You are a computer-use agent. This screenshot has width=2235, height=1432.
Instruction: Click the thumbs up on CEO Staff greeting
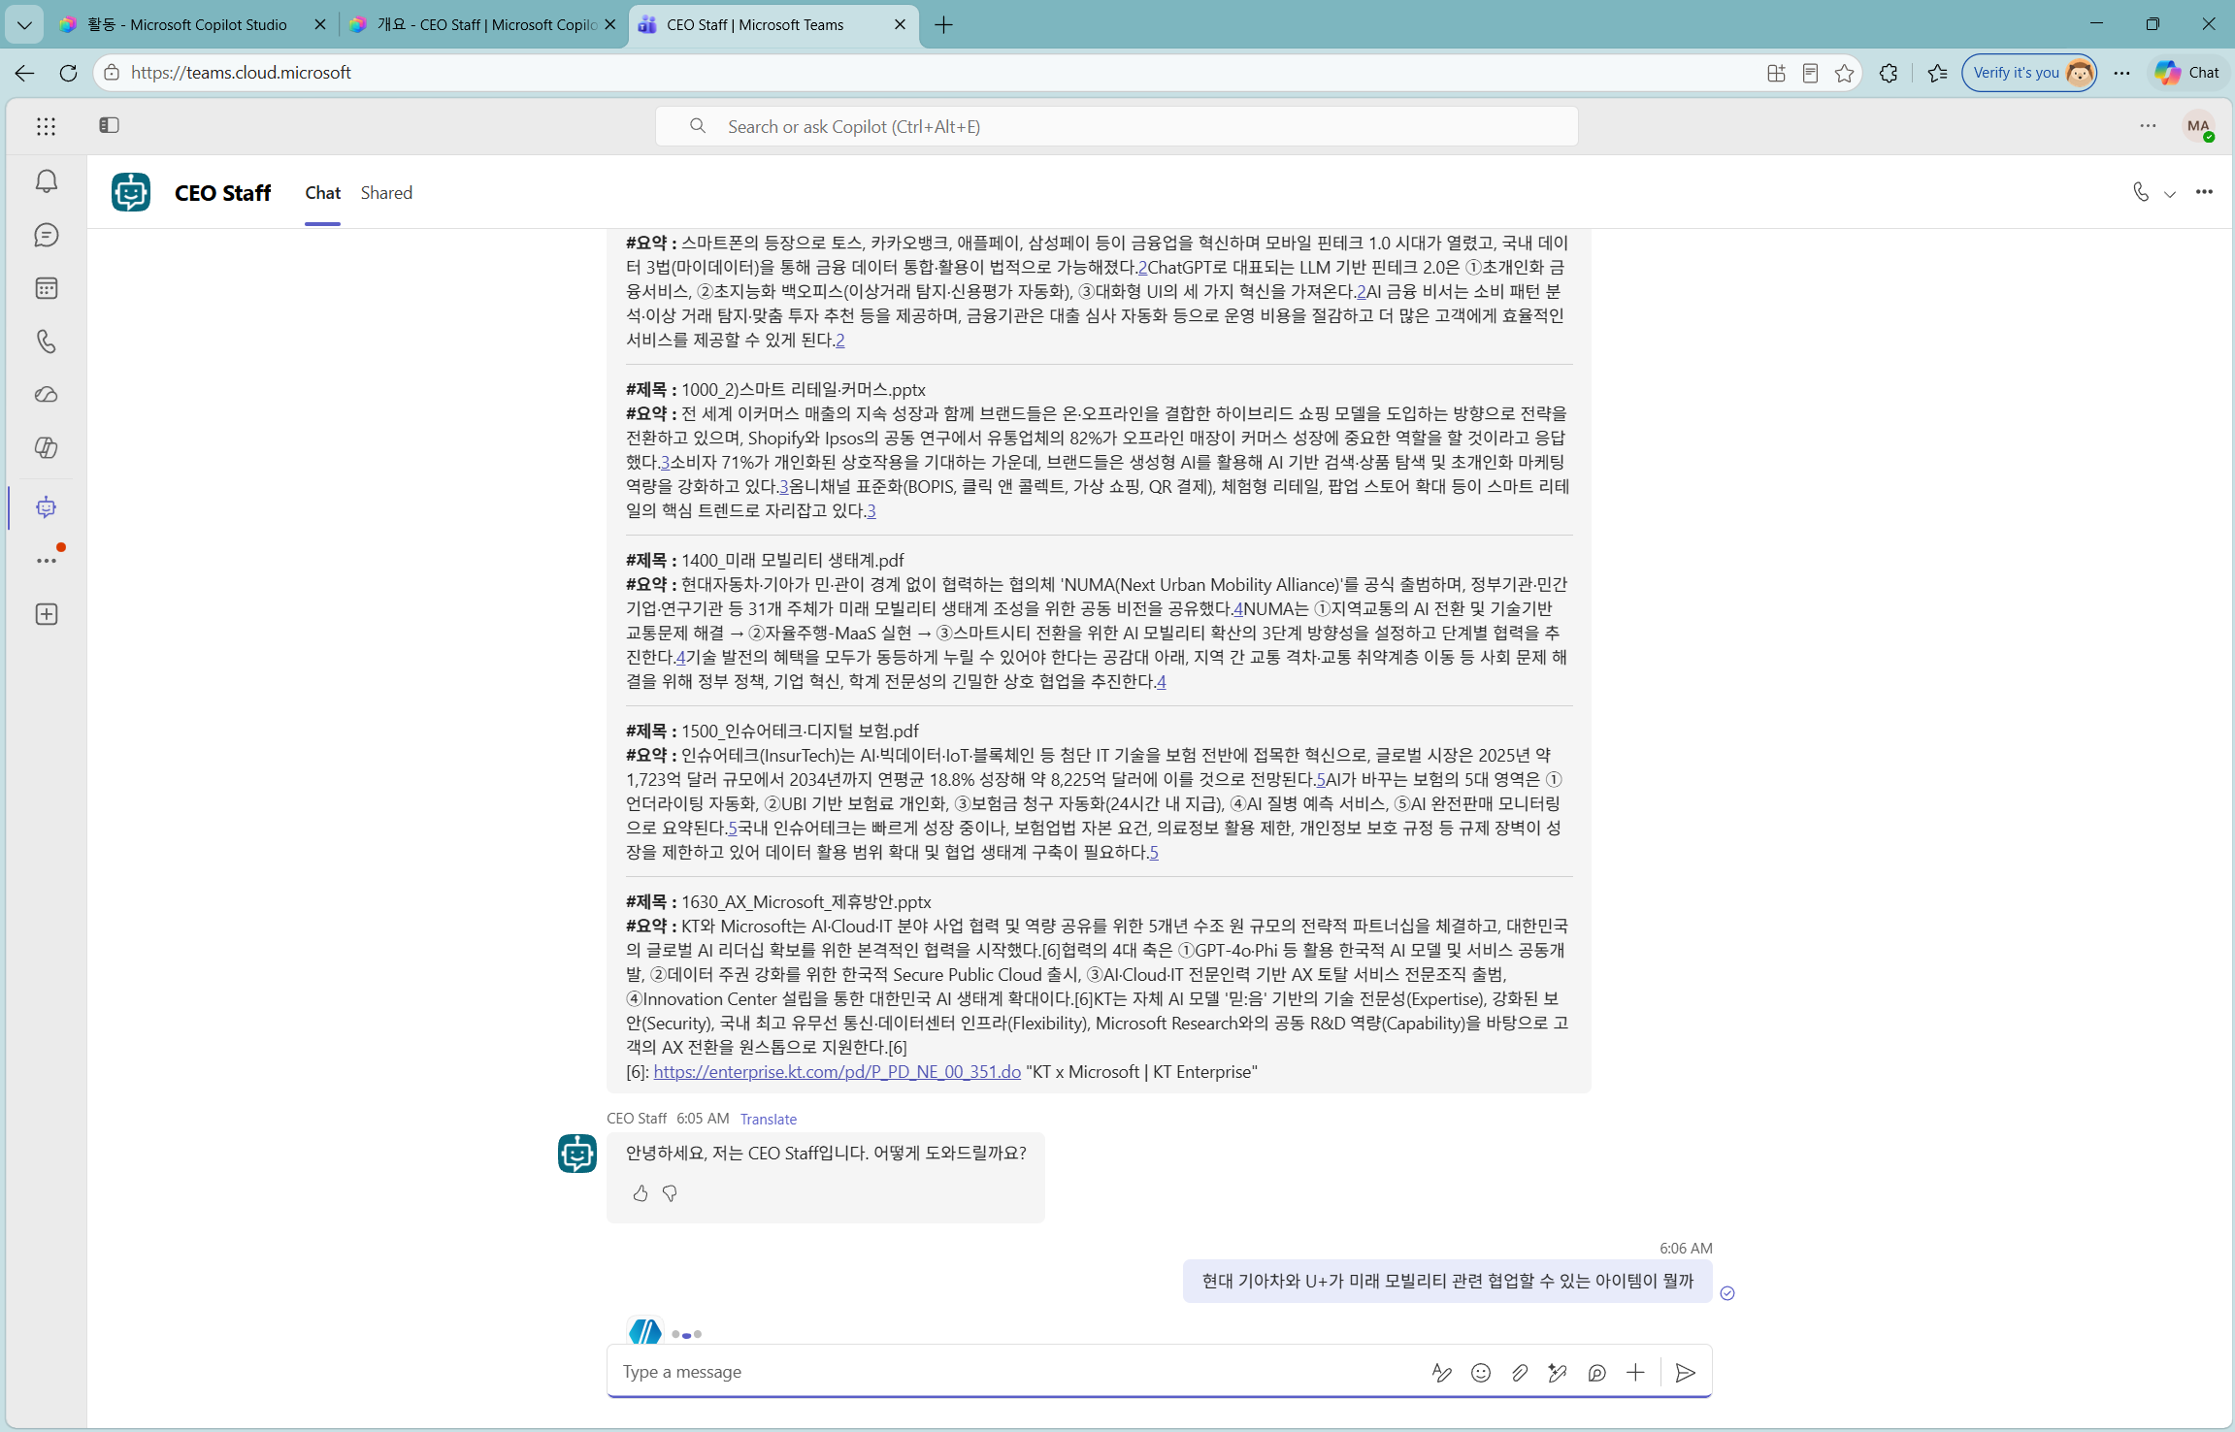pyautogui.click(x=640, y=1193)
